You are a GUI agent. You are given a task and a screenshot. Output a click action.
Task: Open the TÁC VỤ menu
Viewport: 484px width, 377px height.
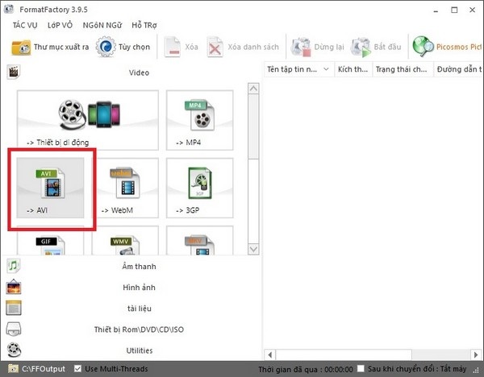coord(23,25)
